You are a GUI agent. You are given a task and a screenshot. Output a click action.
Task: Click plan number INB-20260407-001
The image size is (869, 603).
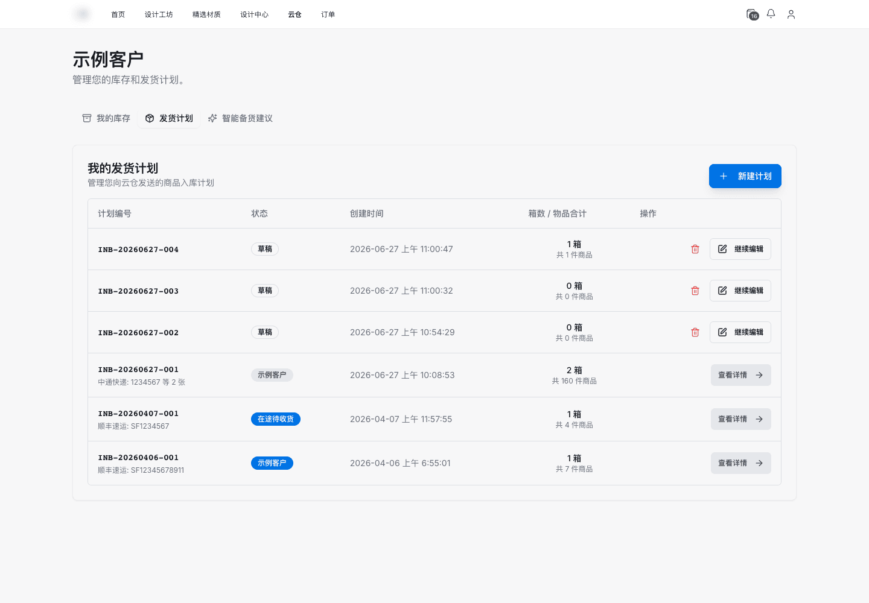coord(138,414)
